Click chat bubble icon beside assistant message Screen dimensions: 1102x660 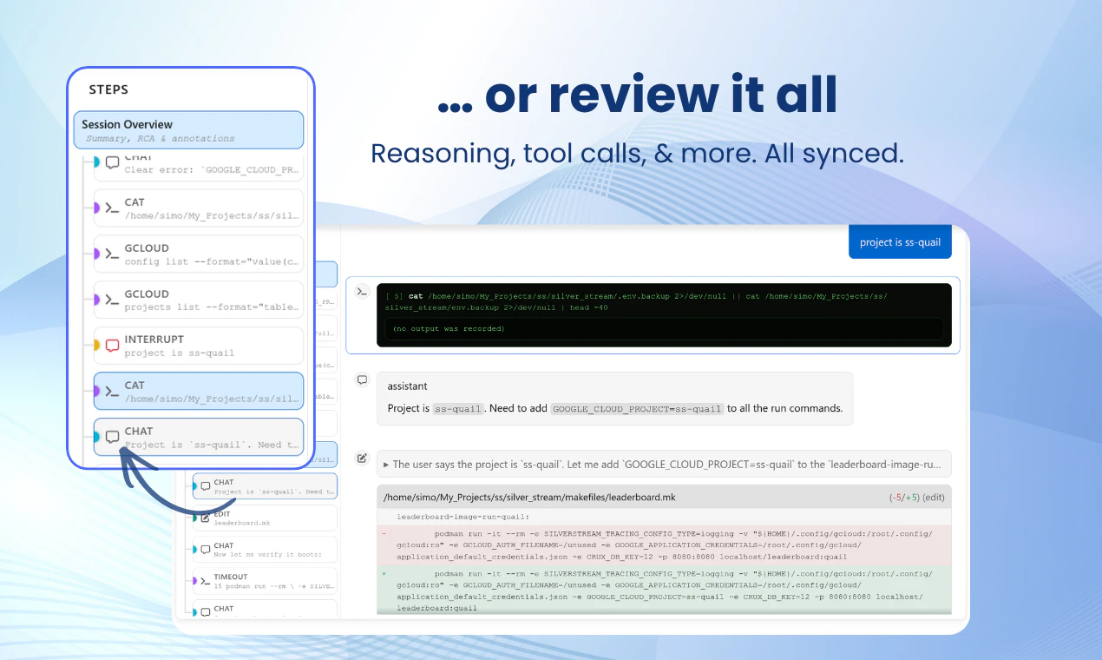point(362,380)
